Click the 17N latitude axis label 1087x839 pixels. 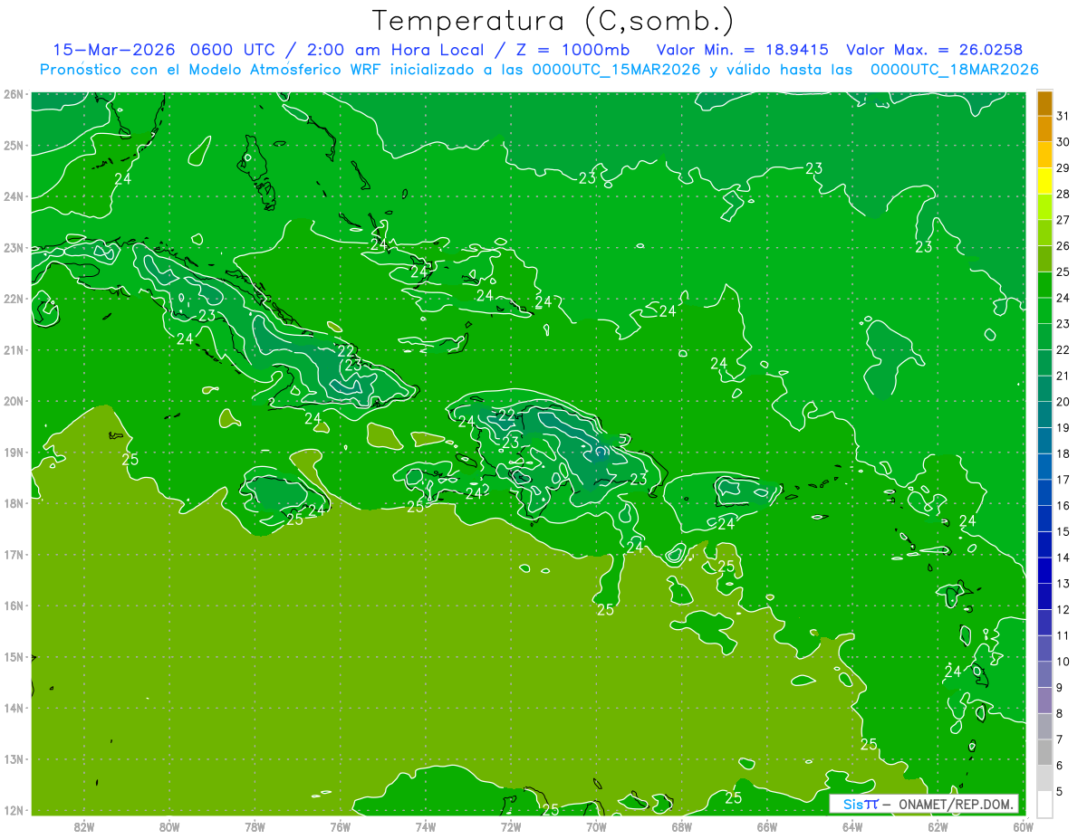click(x=14, y=555)
